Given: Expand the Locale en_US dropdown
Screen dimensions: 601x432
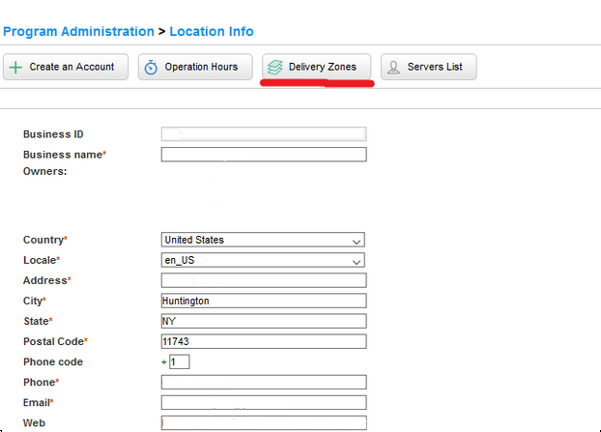Looking at the screenshot, I should [263, 260].
